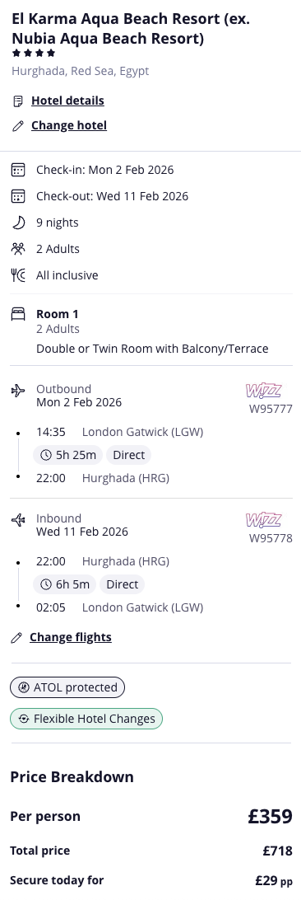Screen dimensions: 301x900
Task: Click the inbound flight airplane icon
Action: click(x=18, y=520)
